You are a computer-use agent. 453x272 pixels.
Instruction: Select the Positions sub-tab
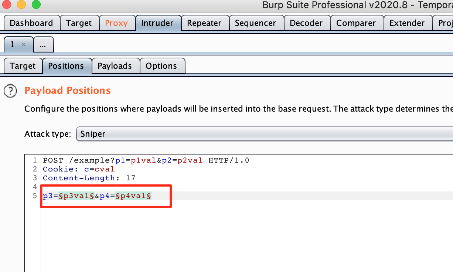(66, 66)
